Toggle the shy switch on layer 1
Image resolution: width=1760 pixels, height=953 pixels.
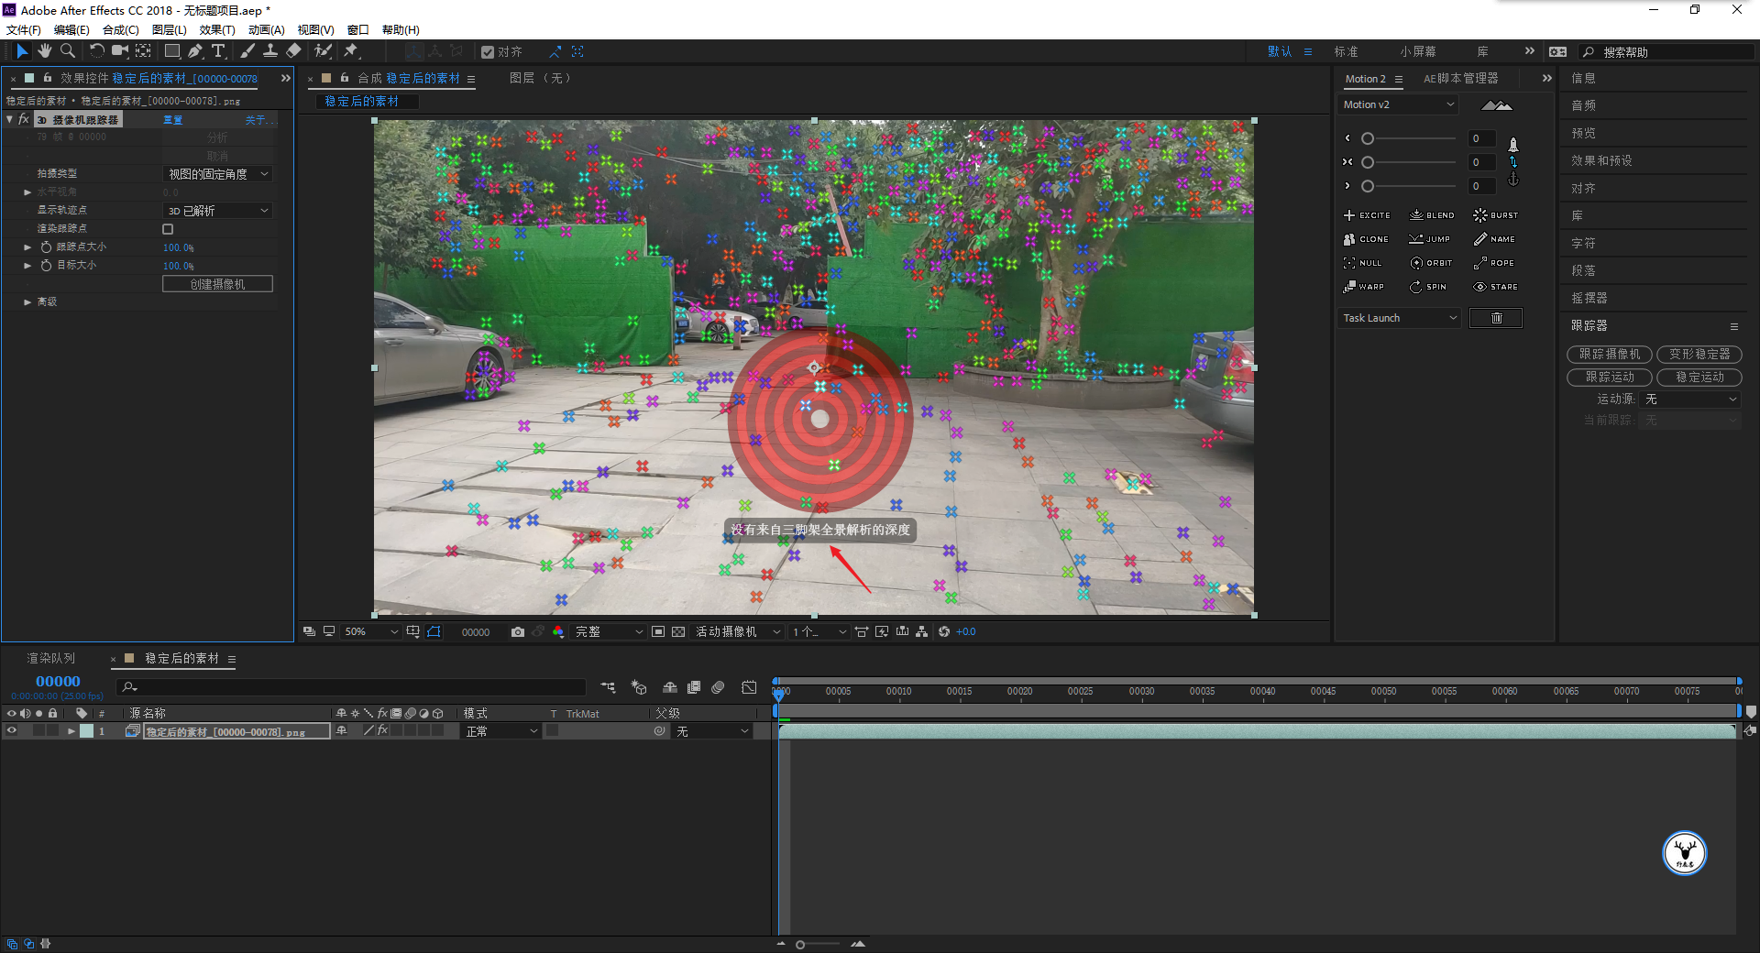(341, 730)
